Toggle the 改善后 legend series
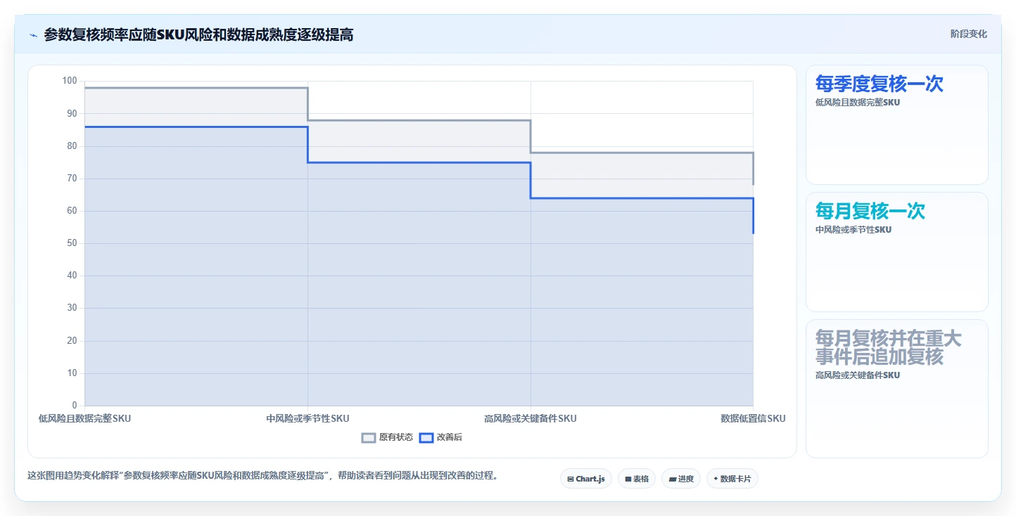The width and height of the screenshot is (1016, 516). point(440,437)
